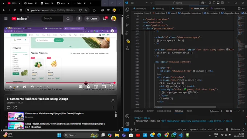Open browser tab search dropdown
The image size is (247, 139).
click(x=3, y=3)
